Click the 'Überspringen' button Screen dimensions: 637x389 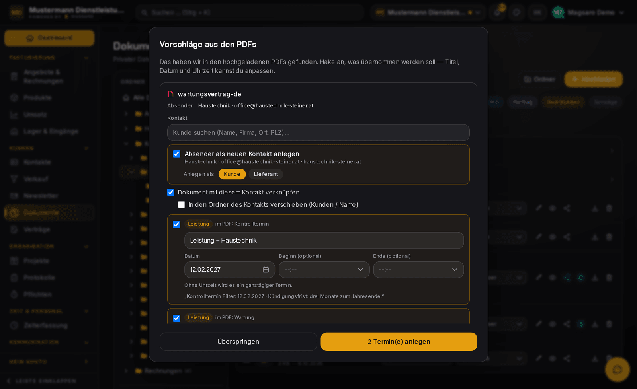[x=238, y=342]
